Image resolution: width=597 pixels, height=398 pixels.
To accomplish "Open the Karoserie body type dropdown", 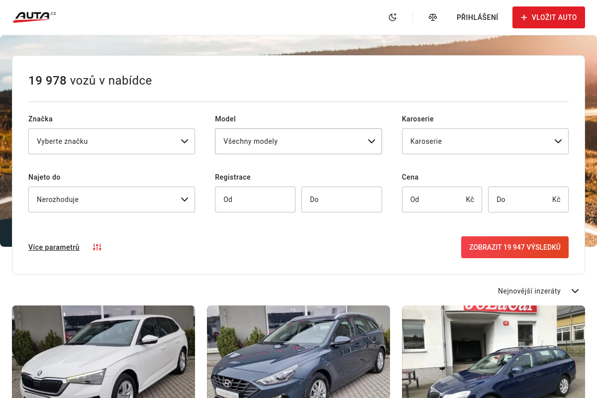I will pyautogui.click(x=485, y=141).
